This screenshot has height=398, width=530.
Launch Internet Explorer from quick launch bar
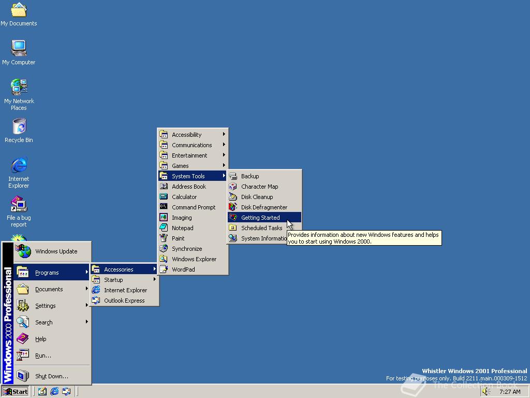(x=54, y=392)
